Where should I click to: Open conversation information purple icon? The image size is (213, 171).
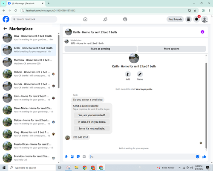click(x=202, y=32)
